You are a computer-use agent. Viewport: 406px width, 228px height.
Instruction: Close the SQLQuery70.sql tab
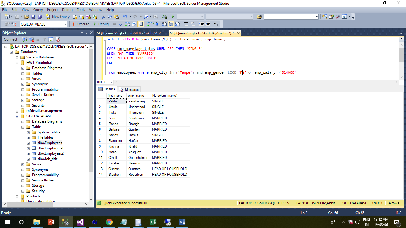(x=238, y=33)
